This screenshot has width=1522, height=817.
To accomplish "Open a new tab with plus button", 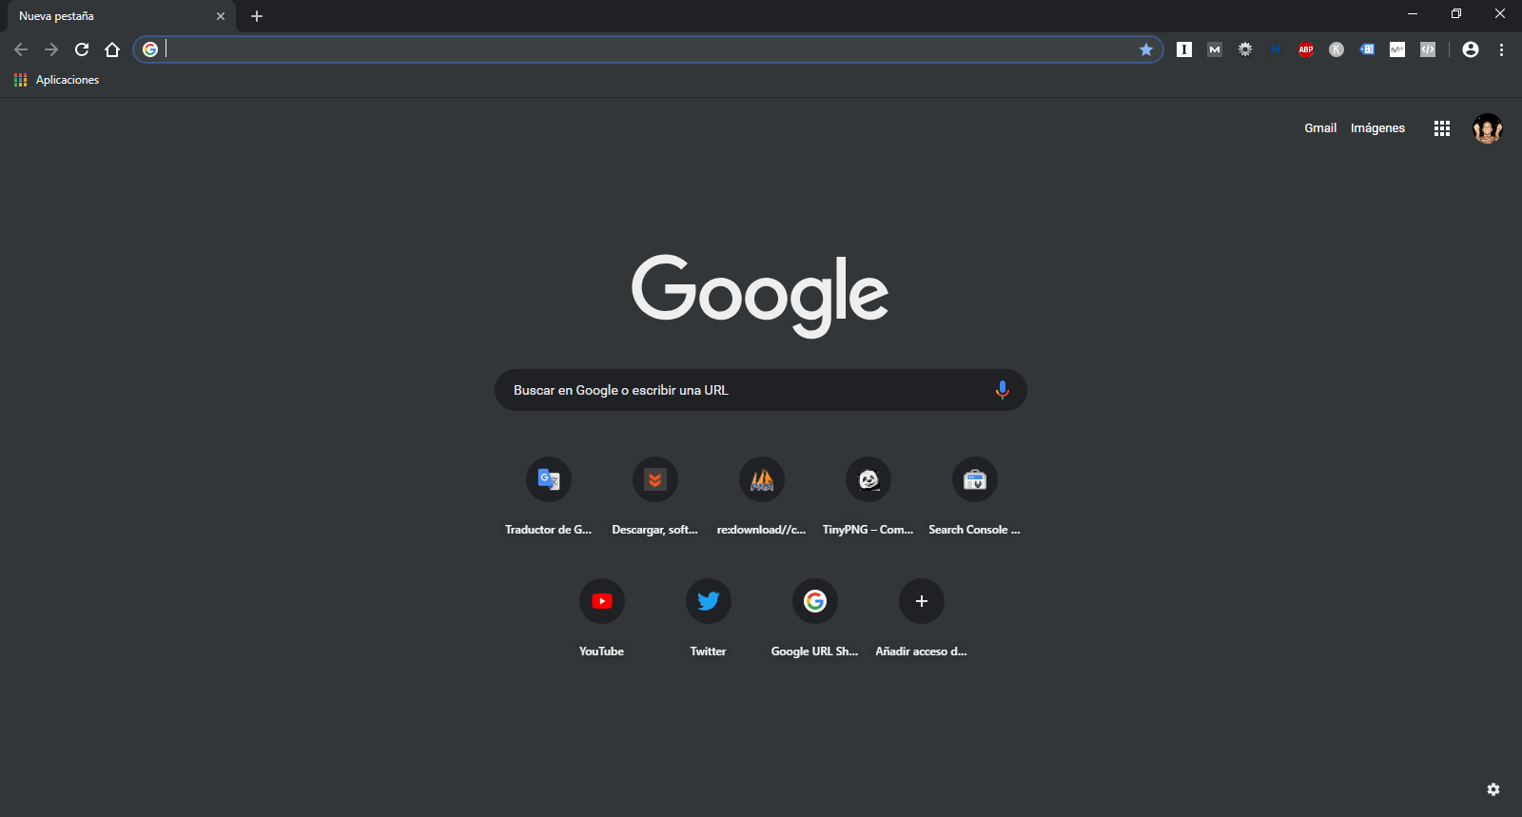I will coord(257,16).
